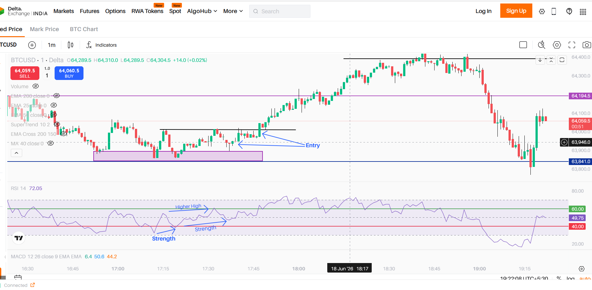Click the red RSI 40.00 level label

[577, 227]
